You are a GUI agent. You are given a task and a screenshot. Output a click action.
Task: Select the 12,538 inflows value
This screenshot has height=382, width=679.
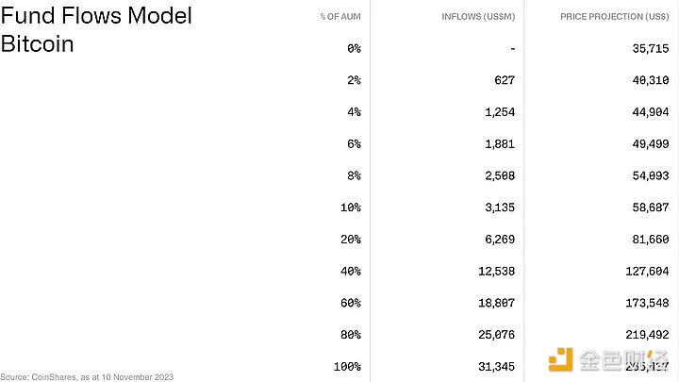click(493, 271)
